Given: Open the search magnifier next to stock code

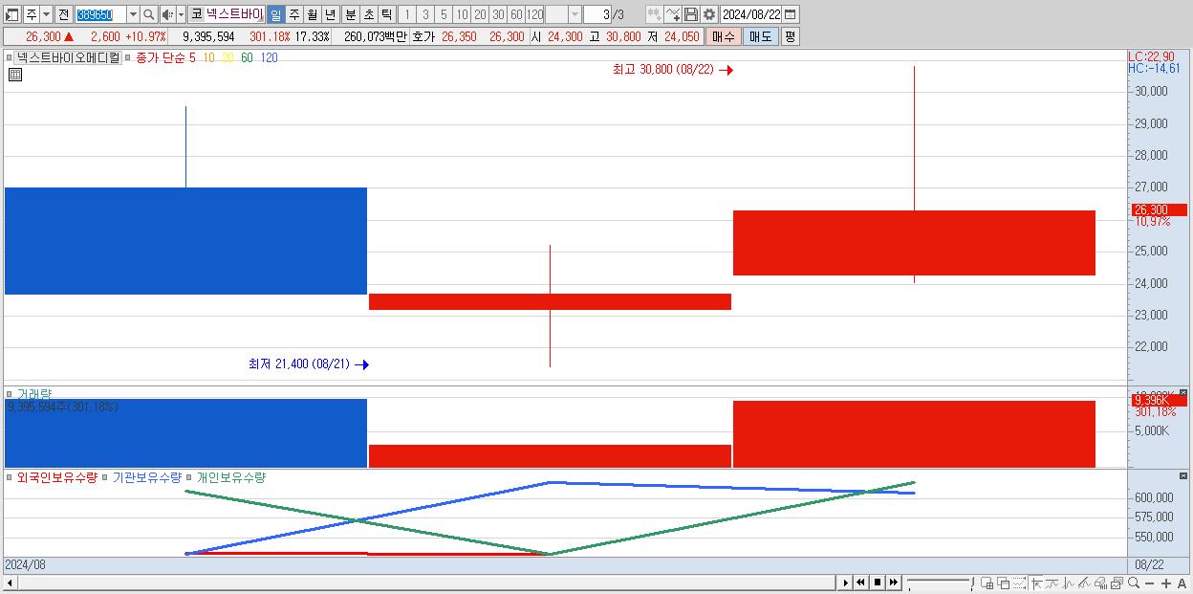Looking at the screenshot, I should [149, 14].
